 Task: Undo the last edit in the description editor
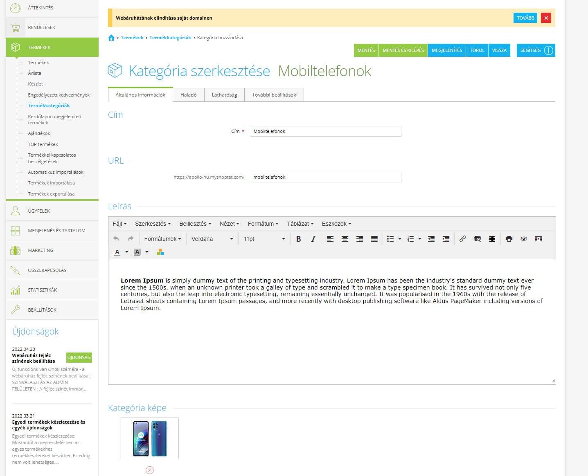click(116, 239)
